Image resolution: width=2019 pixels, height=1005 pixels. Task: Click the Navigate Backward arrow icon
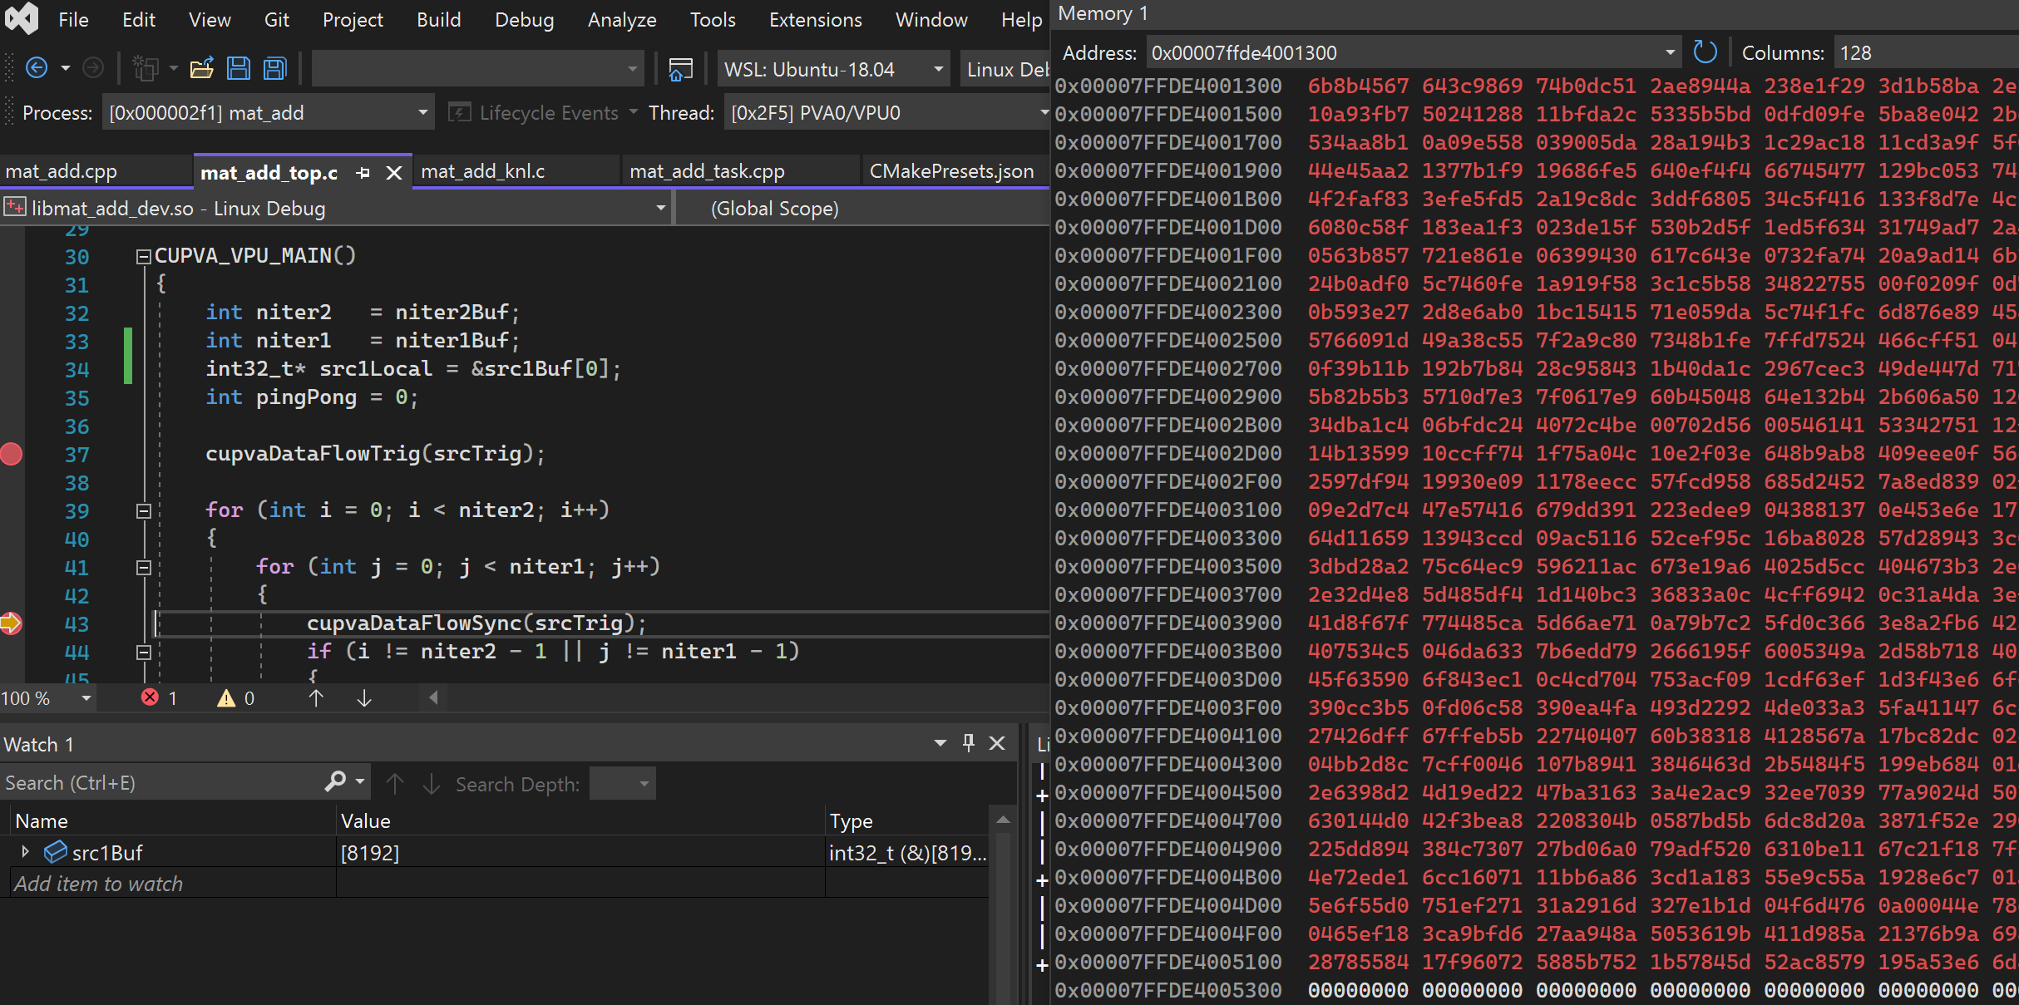tap(37, 68)
